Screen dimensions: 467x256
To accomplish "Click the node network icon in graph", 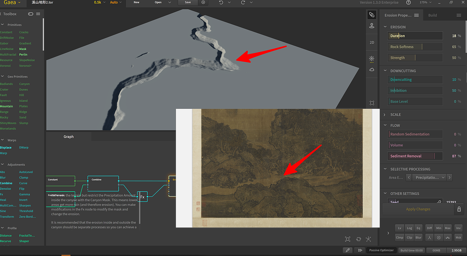I will coord(368,239).
